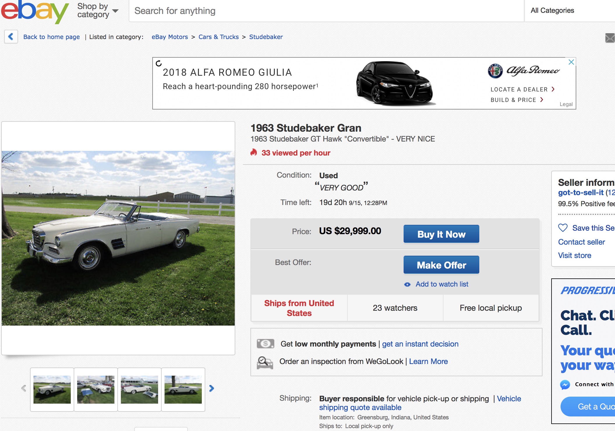Select the second car photo thumbnail
This screenshot has width=615, height=431.
pyautogui.click(x=96, y=390)
